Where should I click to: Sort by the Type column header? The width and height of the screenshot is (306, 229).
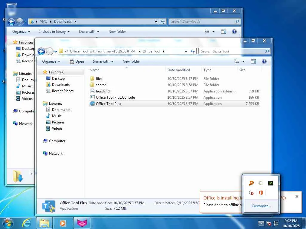tap(219, 70)
